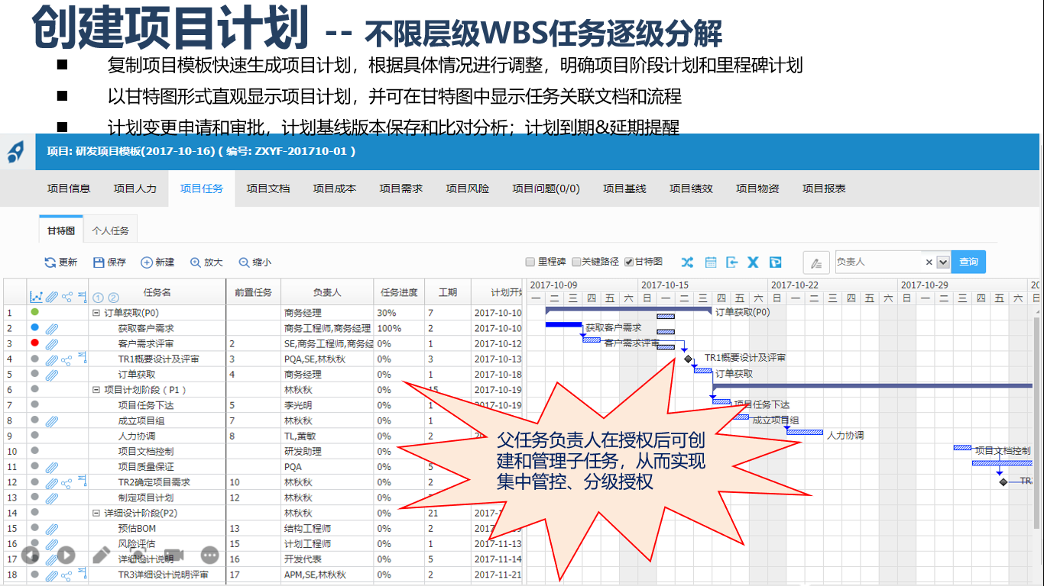1044x586 pixels.
Task: Click the blue P project export icon
Action: (775, 262)
